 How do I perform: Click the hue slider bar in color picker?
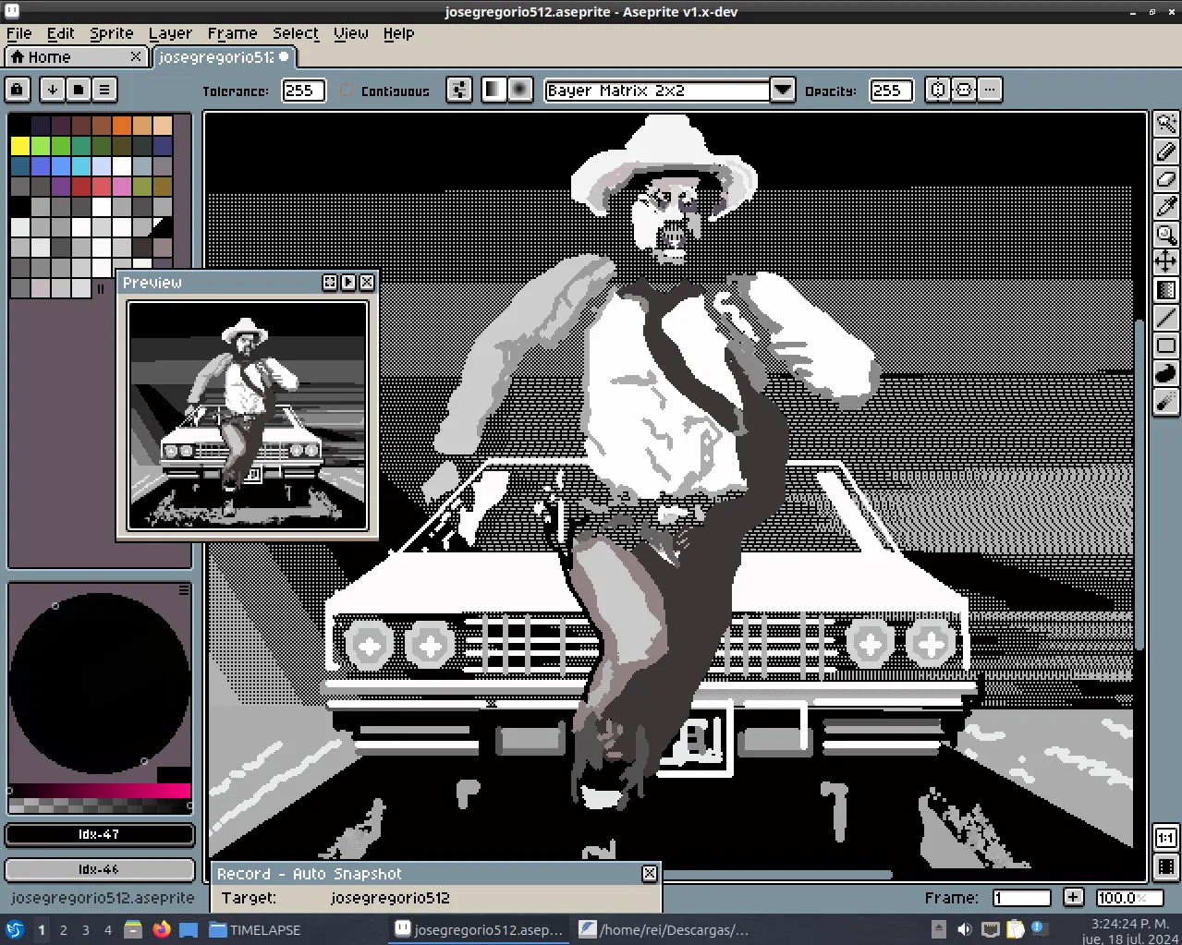point(100,791)
